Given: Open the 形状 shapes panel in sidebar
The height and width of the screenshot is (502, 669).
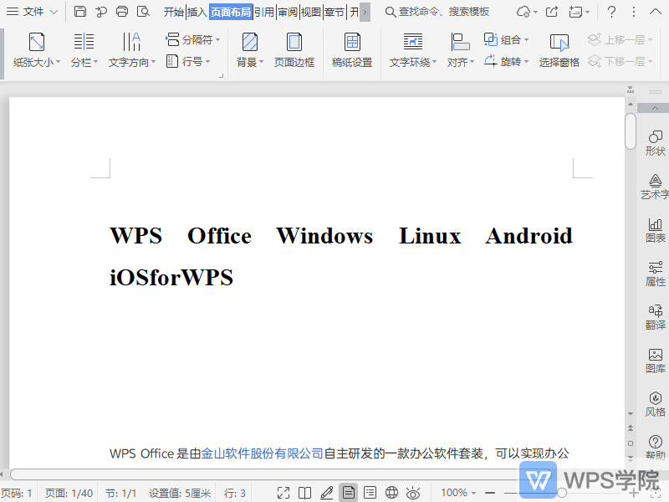Looking at the screenshot, I should (655, 143).
